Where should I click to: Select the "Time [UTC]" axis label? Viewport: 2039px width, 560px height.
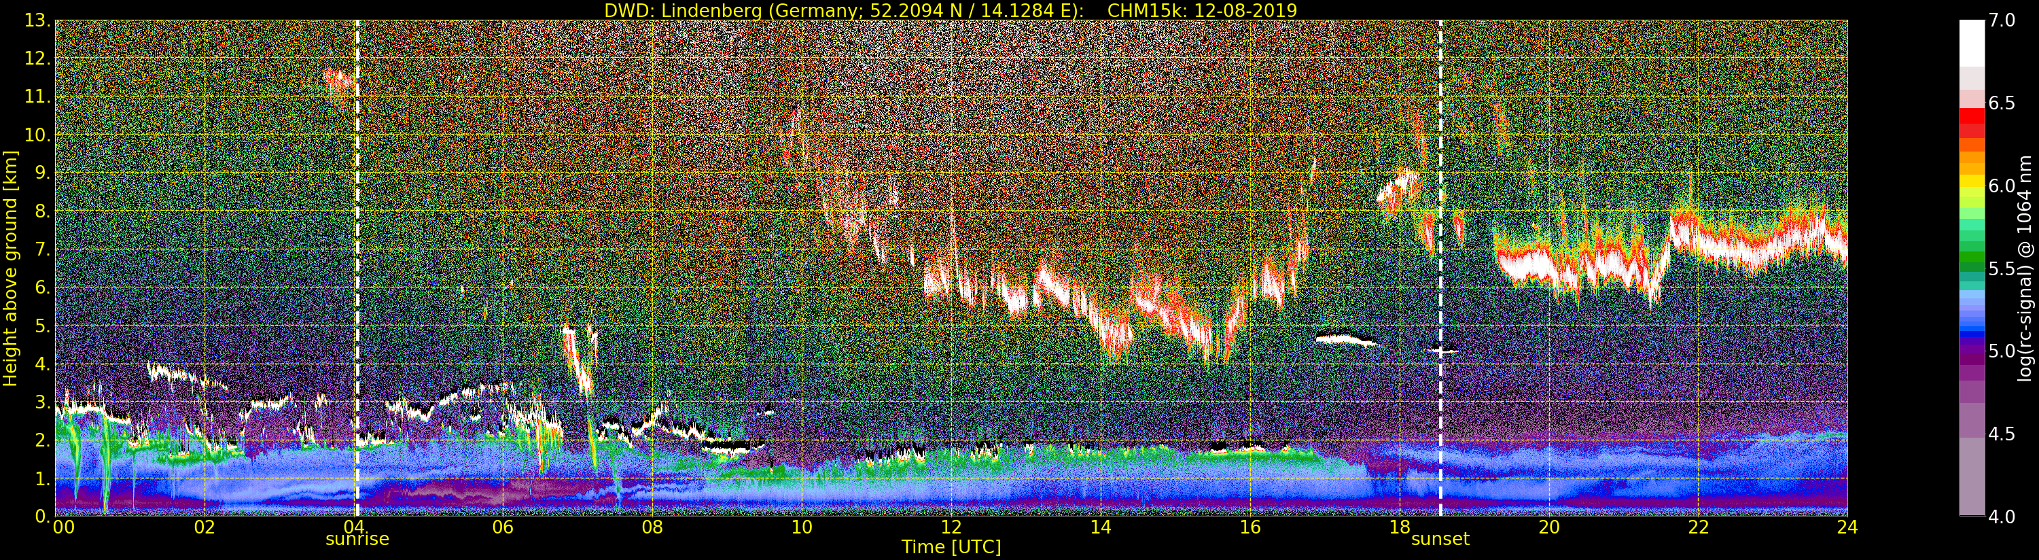[x=951, y=546]
